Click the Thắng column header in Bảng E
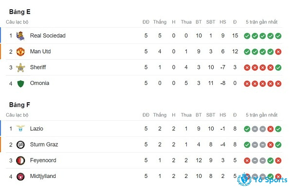The width and height of the screenshot is (292, 191). [160, 22]
